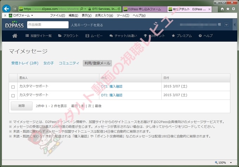Switch to D2Pass 申し込みフォーム browser tab
Screen dimensions: 239x167
[x=144, y=9]
